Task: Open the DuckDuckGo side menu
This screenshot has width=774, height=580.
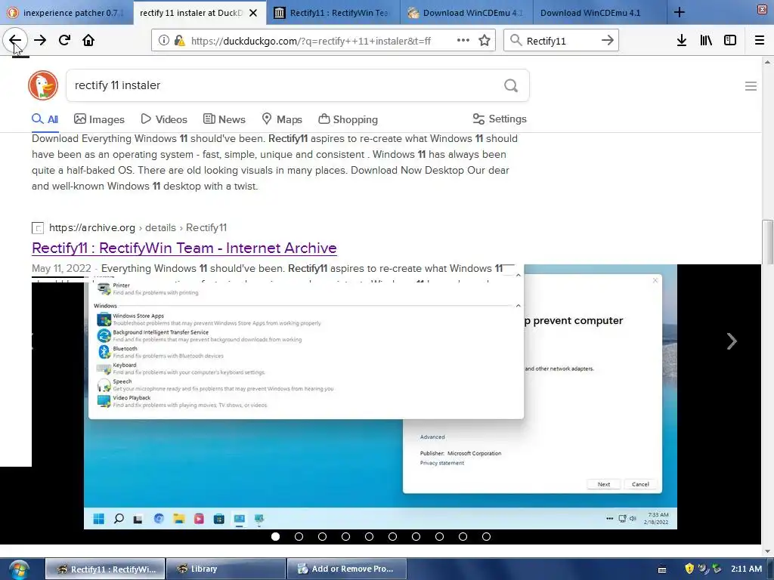Action: click(x=751, y=86)
